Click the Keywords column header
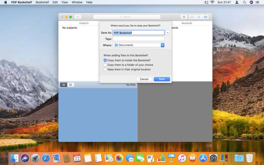Image resolution: width=264 pixels, height=165 pixels. (187, 23)
